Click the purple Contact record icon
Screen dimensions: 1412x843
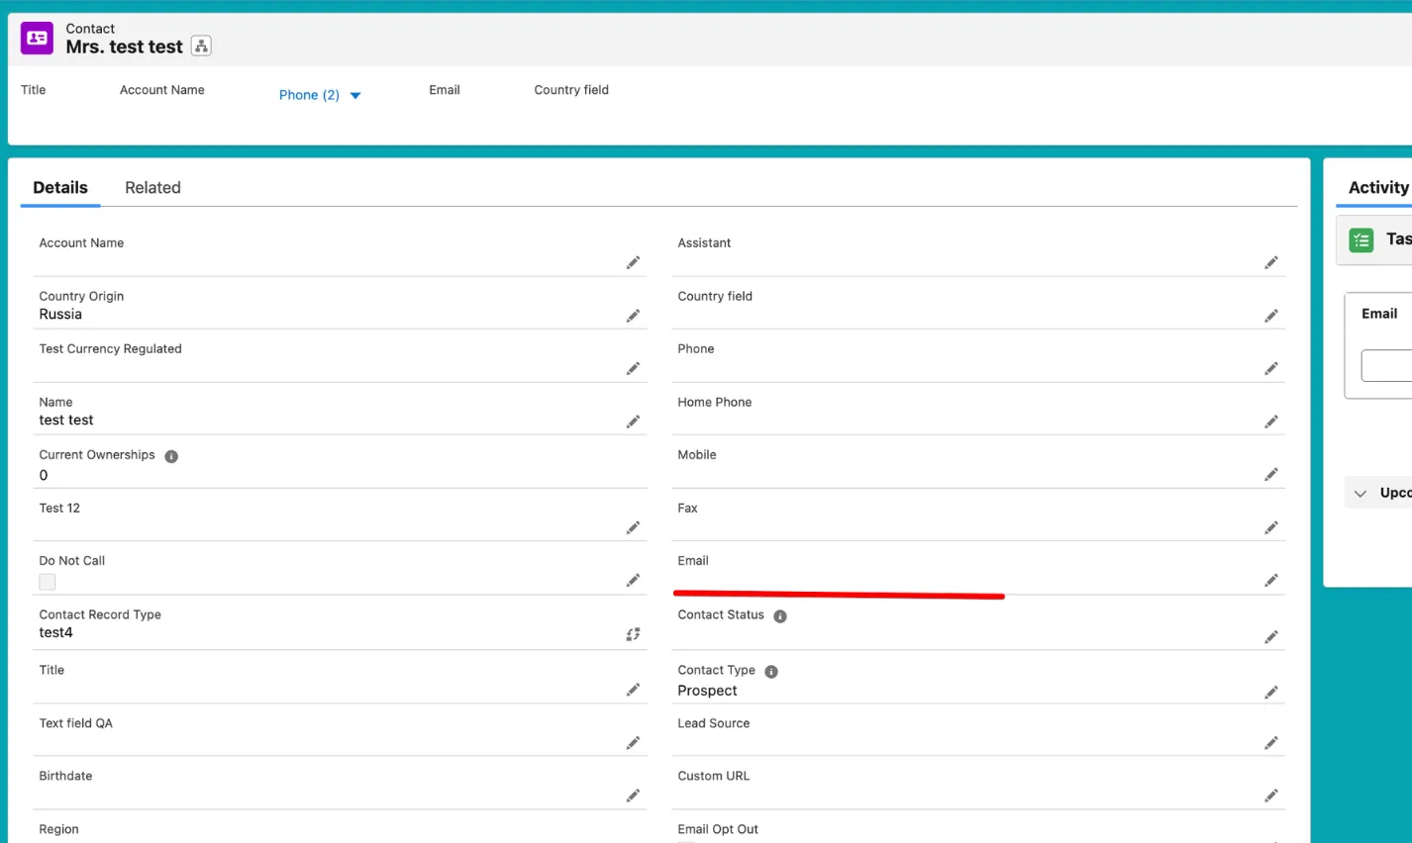coord(38,38)
